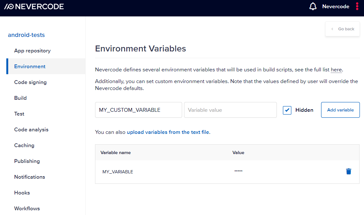Viewport: 364px width, 215px height.
Task: Open the Caching settings
Action: click(x=24, y=145)
